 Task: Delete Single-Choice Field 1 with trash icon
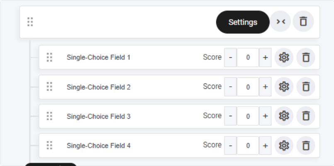pos(306,57)
